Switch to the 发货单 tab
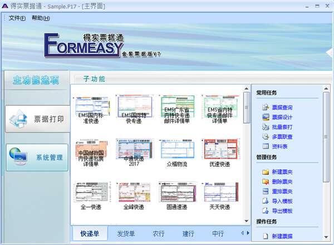 point(127,233)
